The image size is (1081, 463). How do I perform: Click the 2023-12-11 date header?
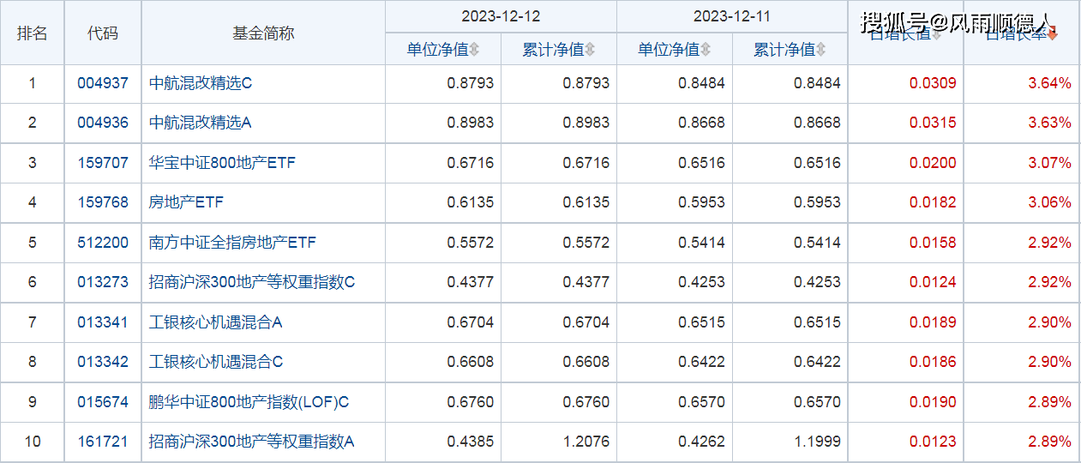click(732, 16)
